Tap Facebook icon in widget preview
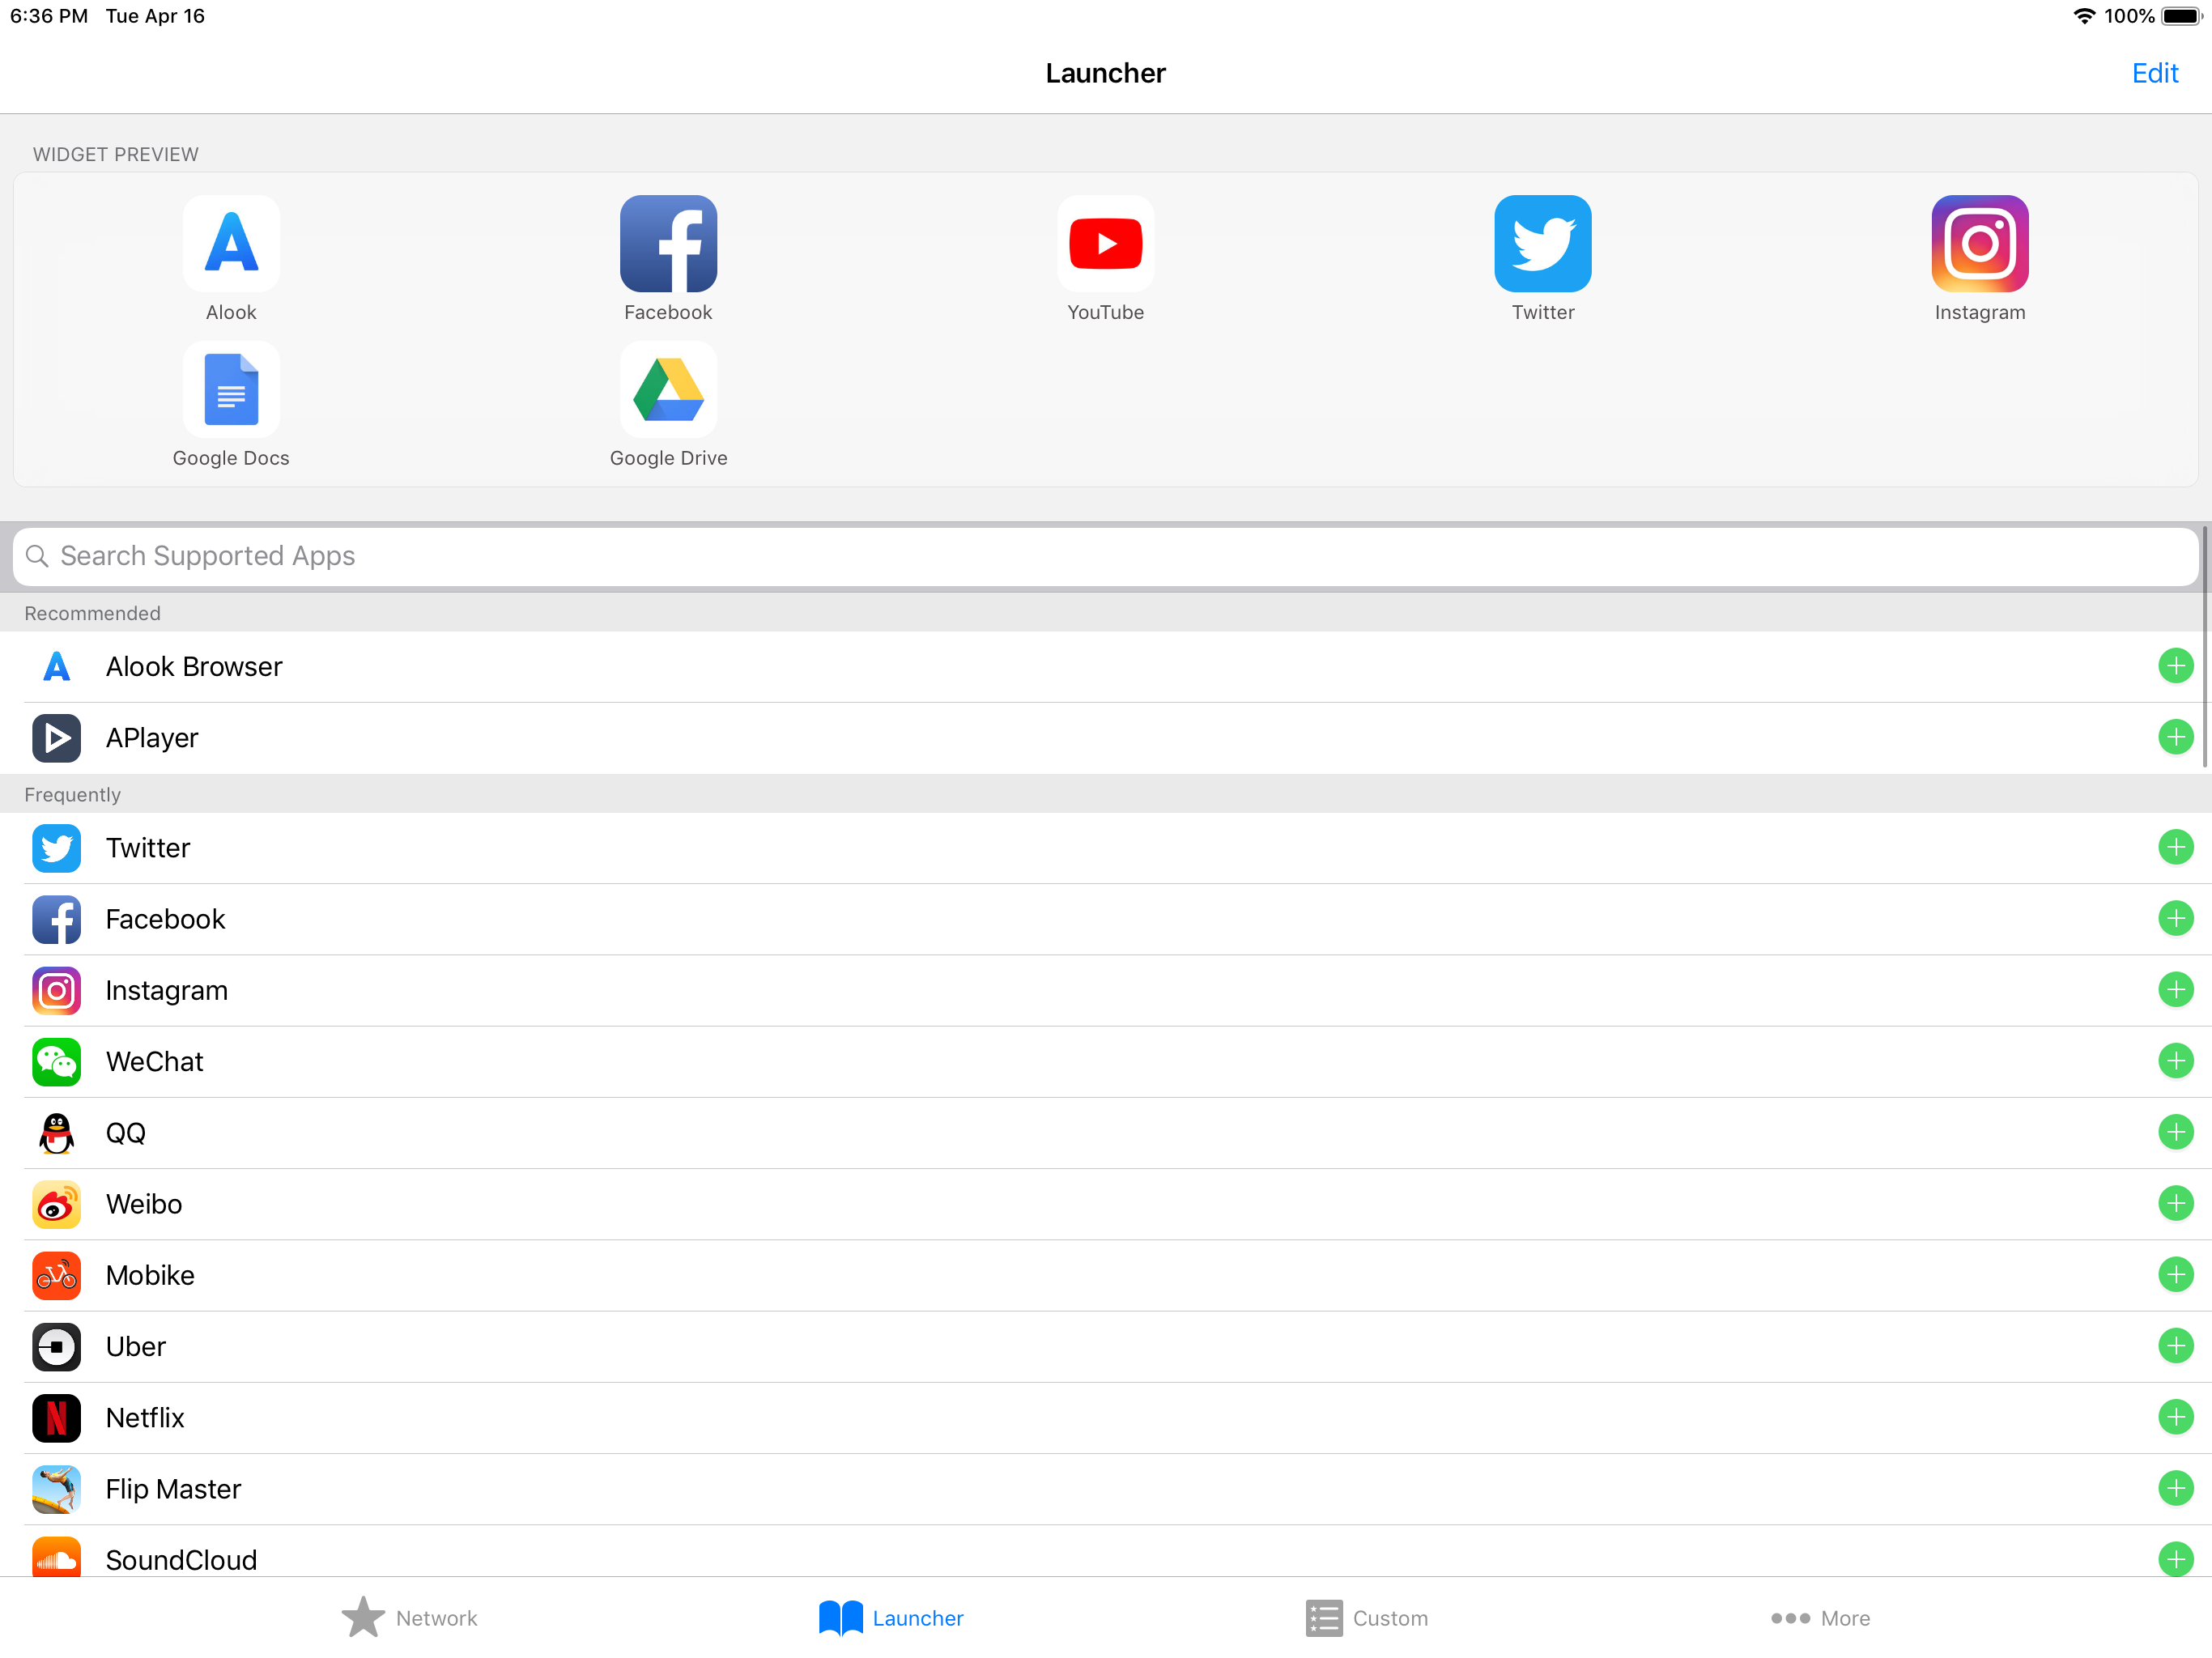 [668, 243]
